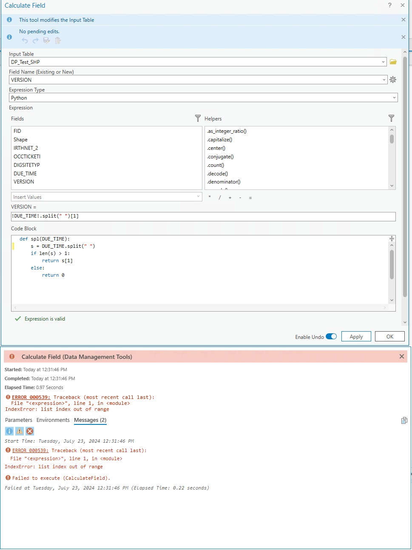Image resolution: width=412 pixels, height=550 pixels.
Task: Open field settings with the gear icon
Action: (392, 80)
